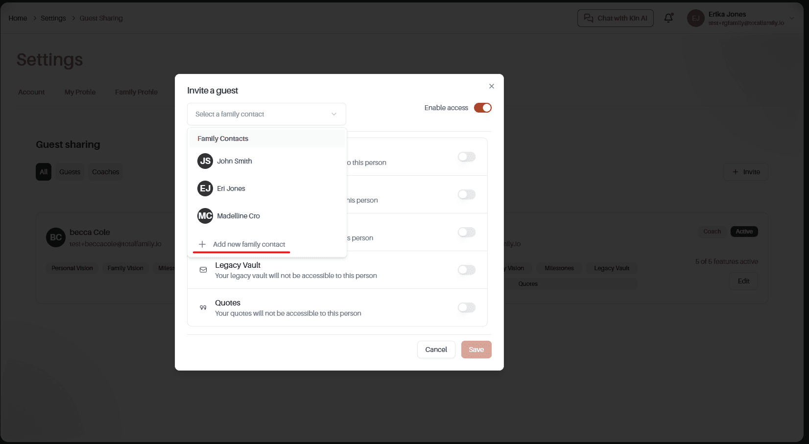Select Madelline Cro MC avatar
The width and height of the screenshot is (809, 444).
pyautogui.click(x=205, y=216)
